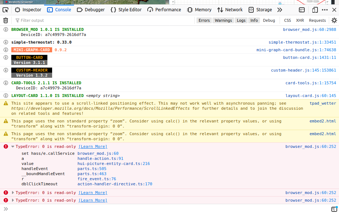
Task: Enable the Debug filter
Action: [269, 20]
